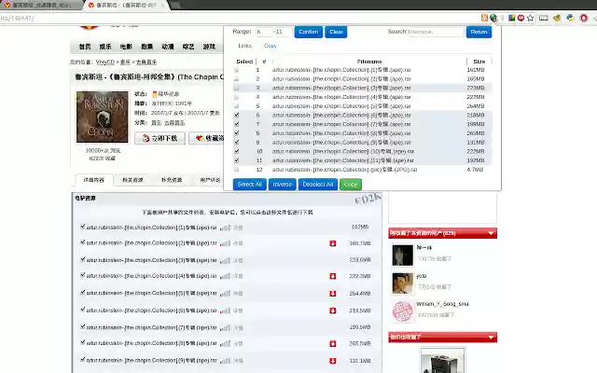Click the green Copy button
This screenshot has height=373, width=597.
[x=351, y=185]
